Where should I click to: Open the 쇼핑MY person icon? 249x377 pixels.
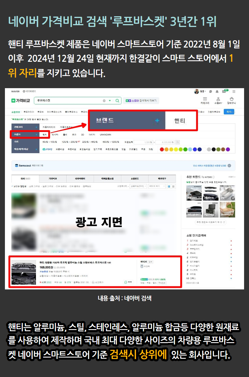(218, 99)
